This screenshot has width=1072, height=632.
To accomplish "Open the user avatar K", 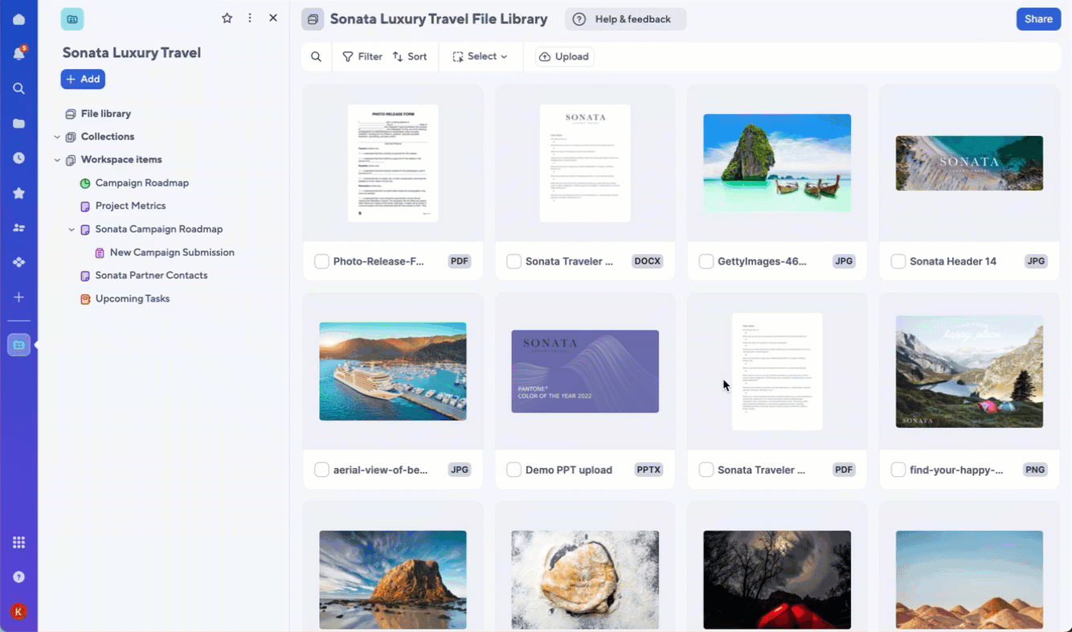I will pos(18,612).
